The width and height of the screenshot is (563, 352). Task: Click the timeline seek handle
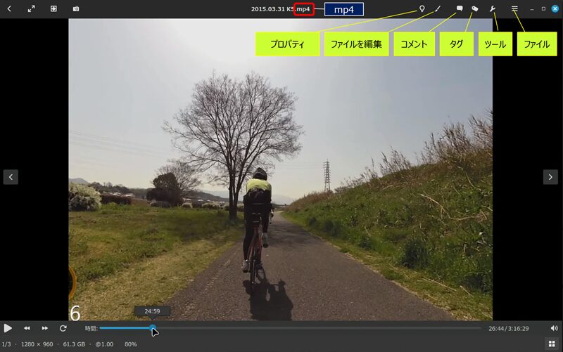(x=153, y=327)
